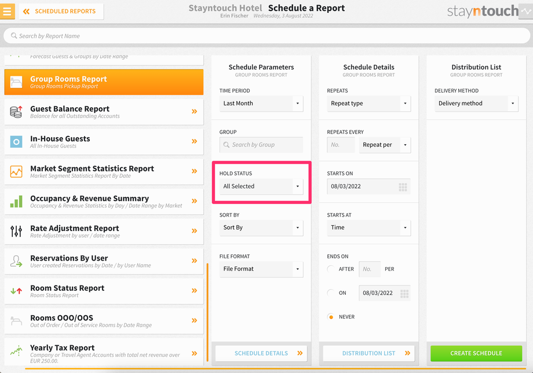Screen dimensions: 533x373
Task: Open the Hold Status dropdown
Action: (261, 186)
